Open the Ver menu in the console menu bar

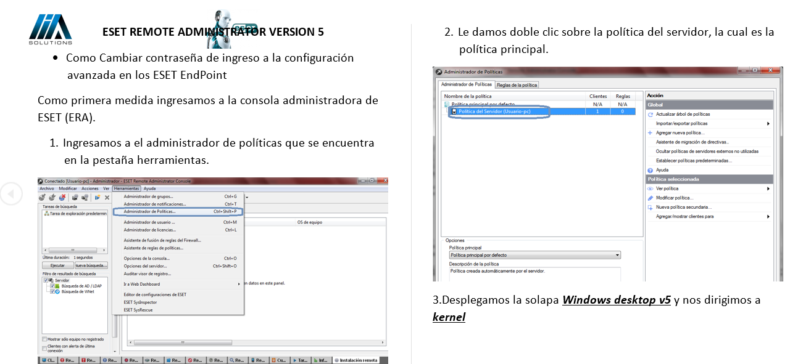pos(106,188)
